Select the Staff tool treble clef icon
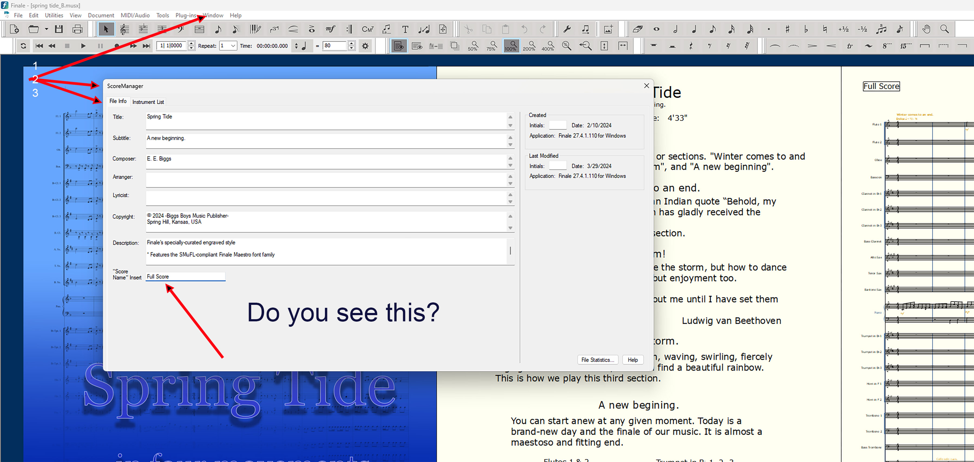974x462 pixels. [x=124, y=29]
